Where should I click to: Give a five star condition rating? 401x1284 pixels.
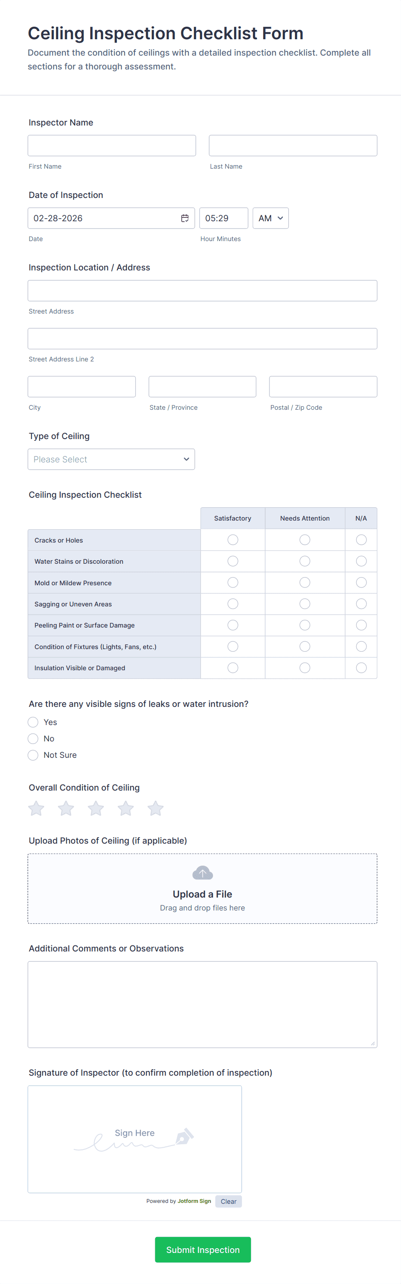(155, 808)
